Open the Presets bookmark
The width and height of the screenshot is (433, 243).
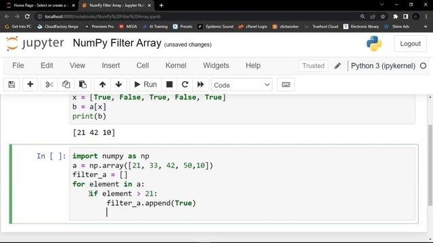coord(183,26)
